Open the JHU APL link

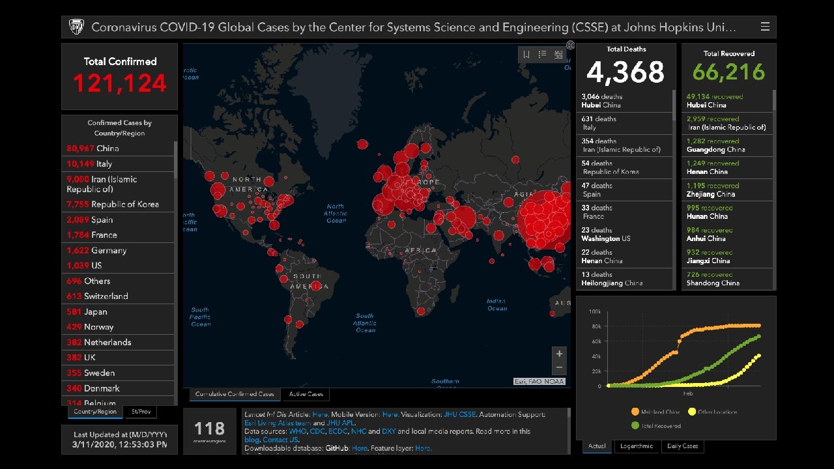341,423
